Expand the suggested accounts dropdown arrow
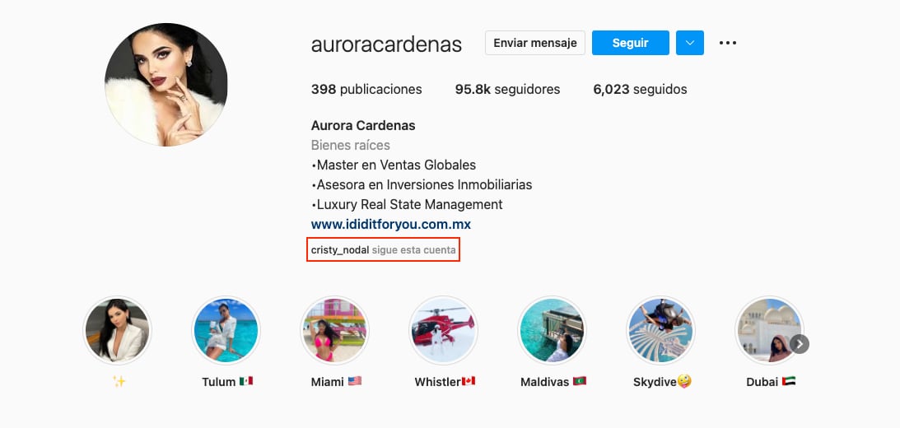 point(690,43)
